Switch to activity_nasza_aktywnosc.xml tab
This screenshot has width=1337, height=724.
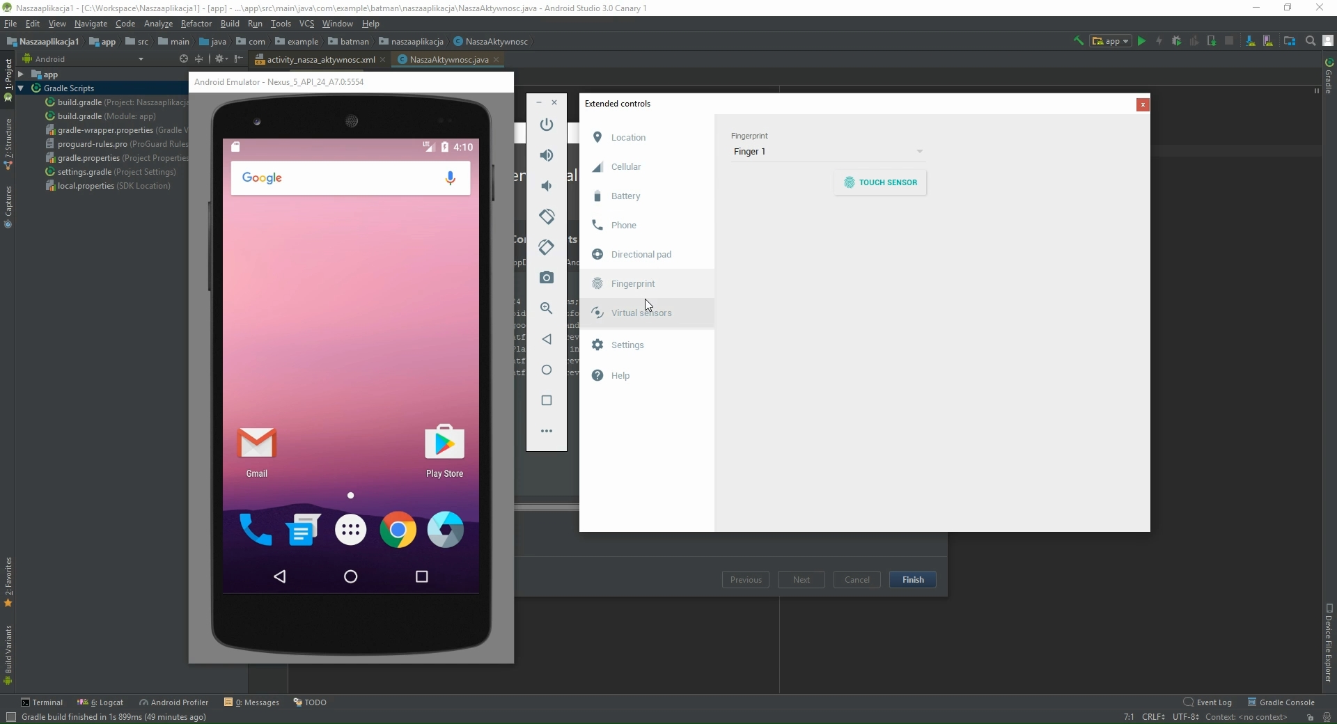(320, 60)
